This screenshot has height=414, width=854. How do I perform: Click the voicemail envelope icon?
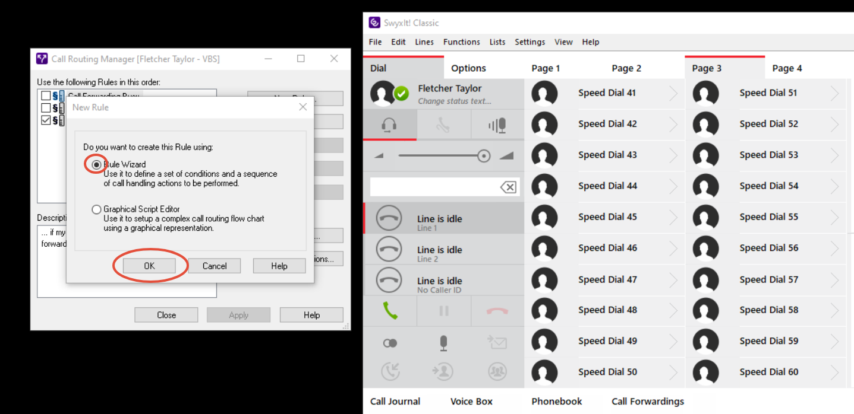pyautogui.click(x=497, y=342)
